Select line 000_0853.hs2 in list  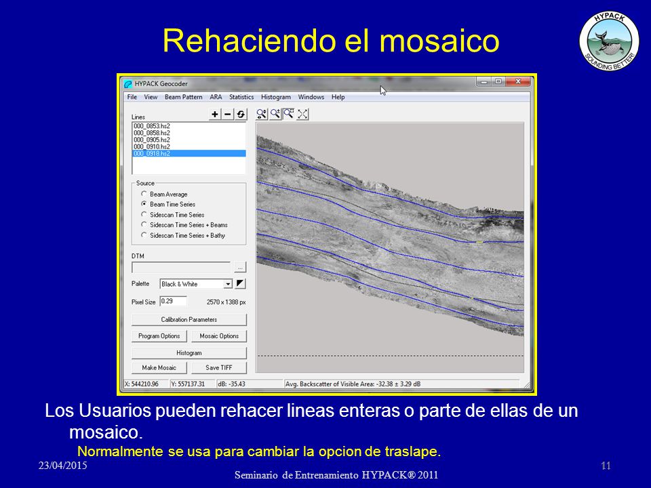[x=189, y=126]
